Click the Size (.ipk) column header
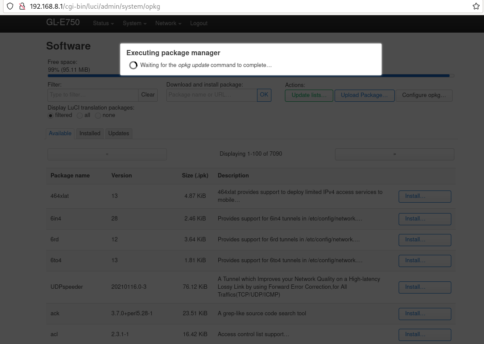 (x=195, y=176)
